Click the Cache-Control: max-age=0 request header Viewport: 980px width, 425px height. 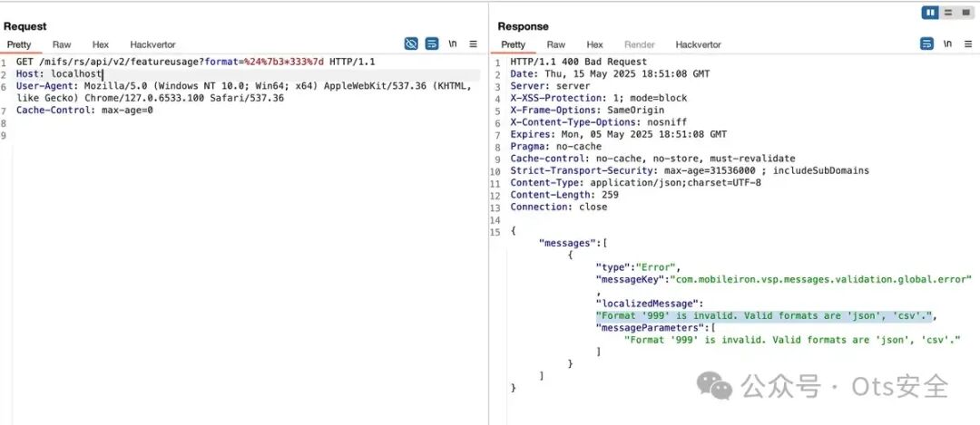point(84,111)
